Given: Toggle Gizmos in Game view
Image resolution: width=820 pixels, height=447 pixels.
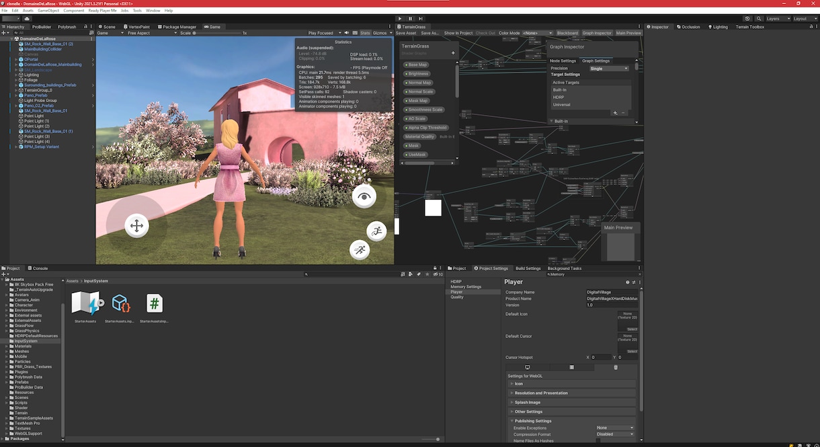Looking at the screenshot, I should pos(380,33).
